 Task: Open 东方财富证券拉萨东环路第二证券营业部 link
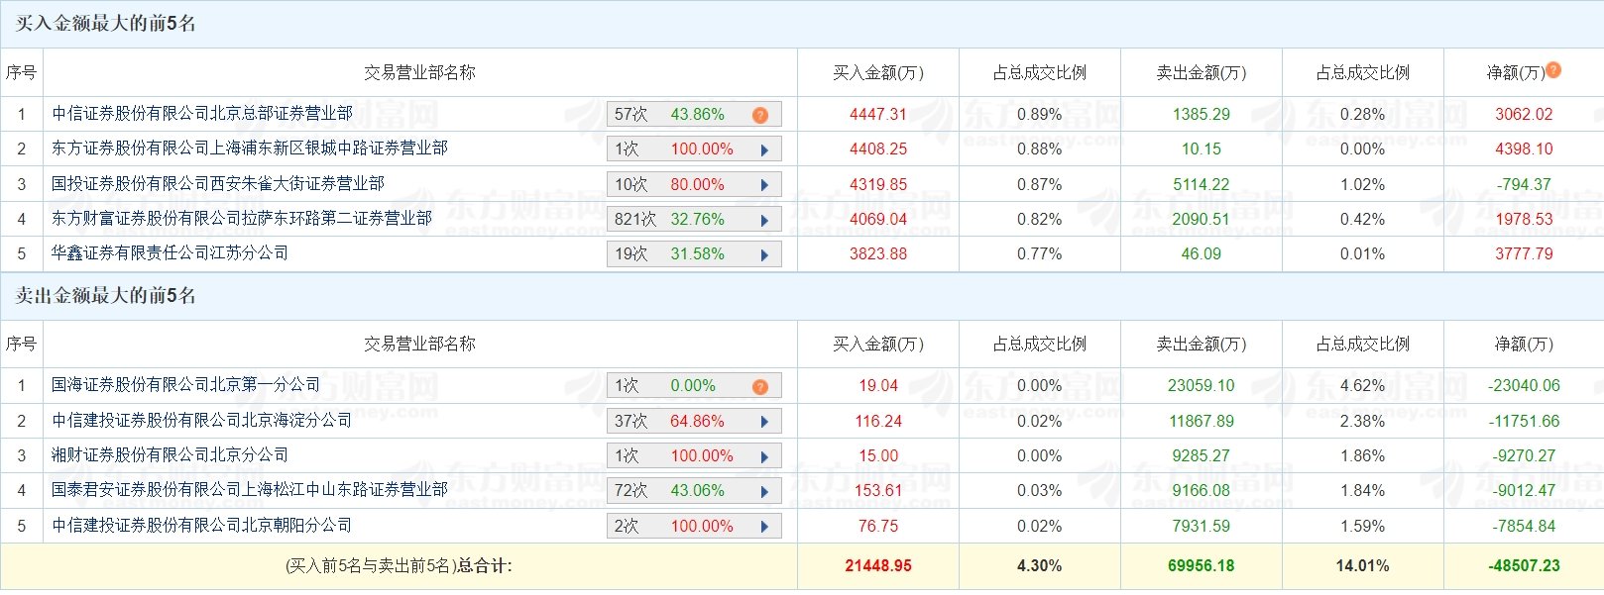242,219
